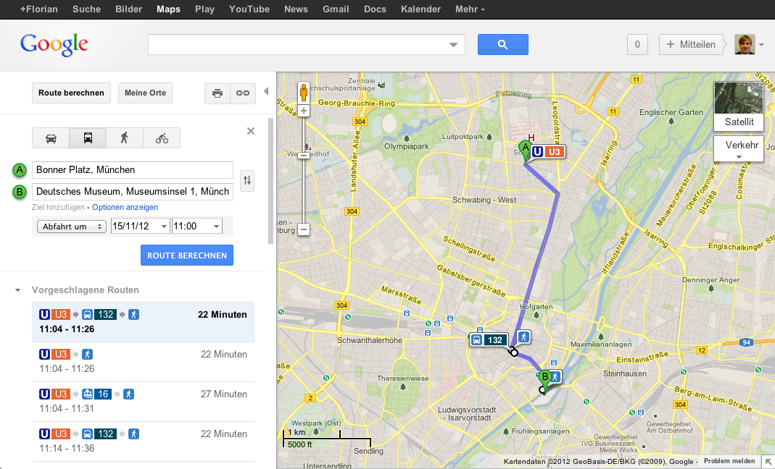Open +Florian in top bar

pyautogui.click(x=38, y=9)
